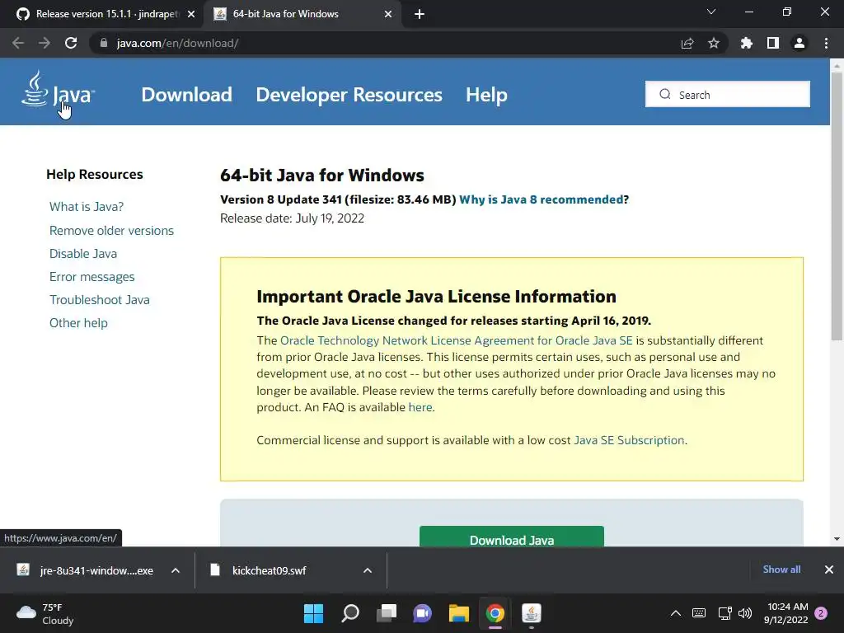
Task: Open clock showing 10:24 AM 9/12/2022
Action: [x=785, y=613]
